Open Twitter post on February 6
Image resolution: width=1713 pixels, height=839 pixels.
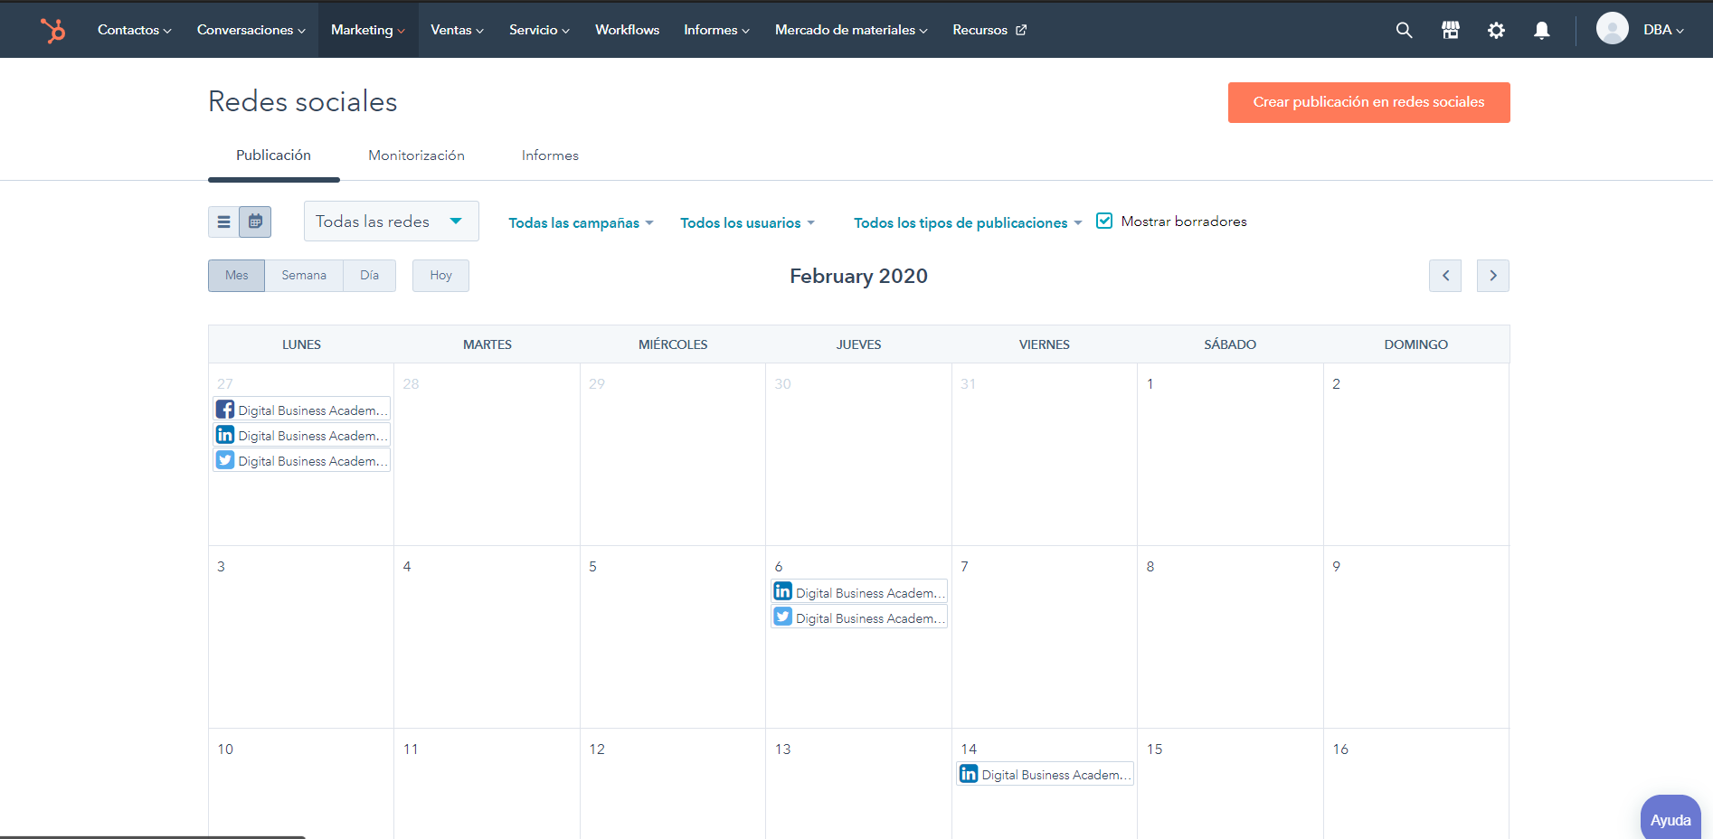pyautogui.click(x=859, y=617)
